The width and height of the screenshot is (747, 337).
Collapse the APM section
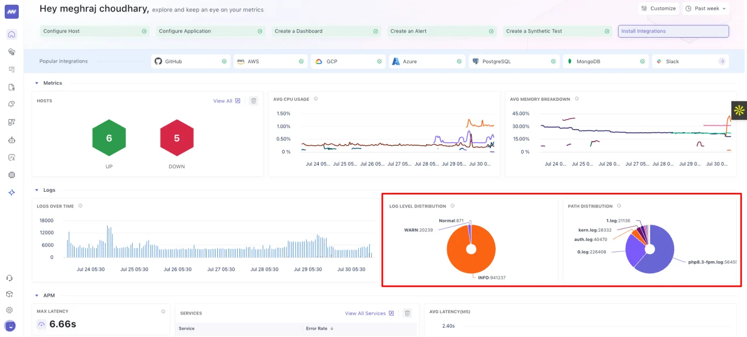(37, 295)
